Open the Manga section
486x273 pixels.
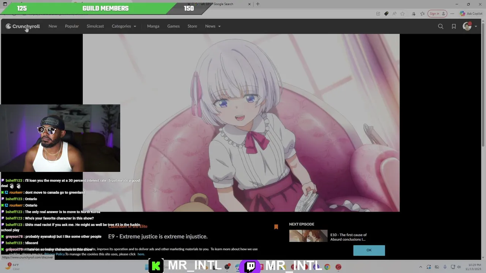point(153,26)
